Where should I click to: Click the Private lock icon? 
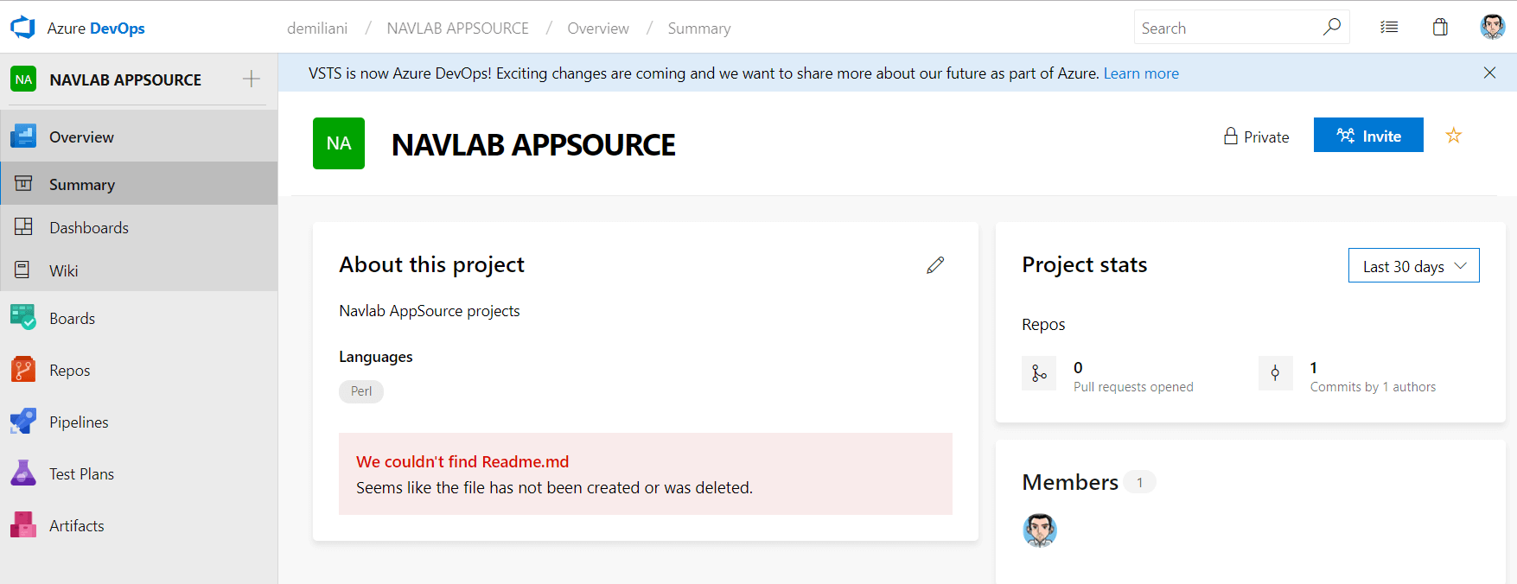[1231, 136]
